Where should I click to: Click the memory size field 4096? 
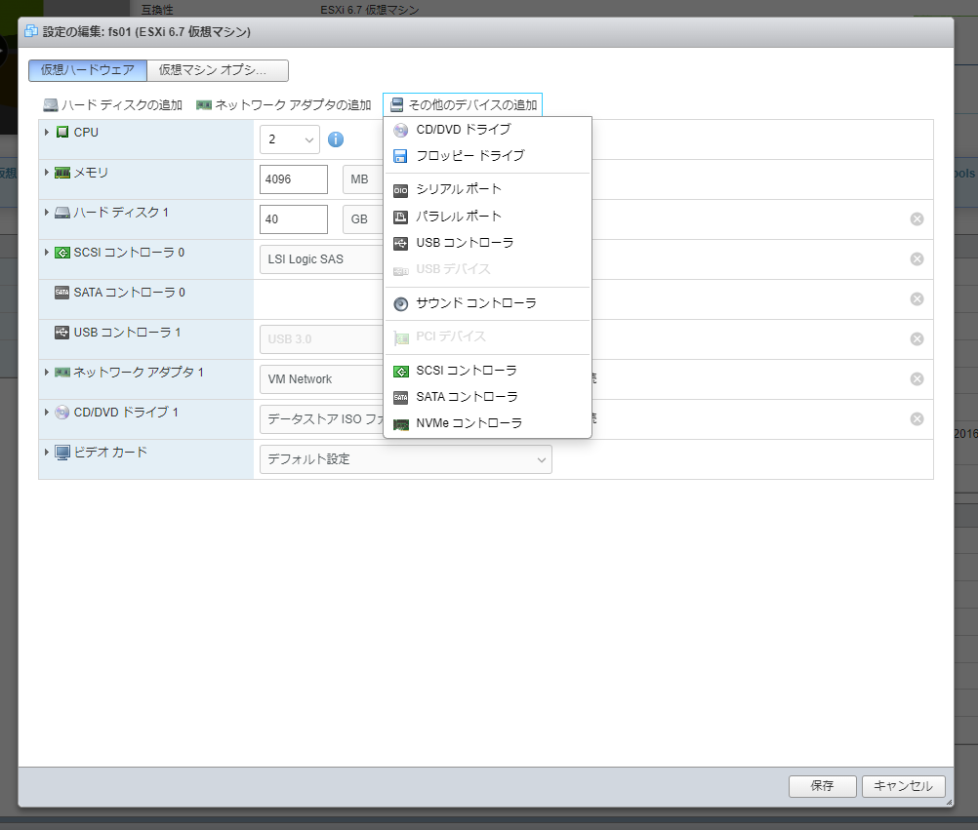point(293,179)
